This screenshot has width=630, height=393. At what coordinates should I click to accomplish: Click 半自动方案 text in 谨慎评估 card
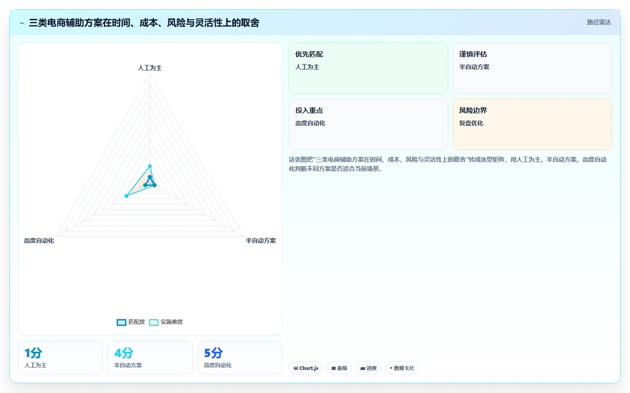coord(475,67)
